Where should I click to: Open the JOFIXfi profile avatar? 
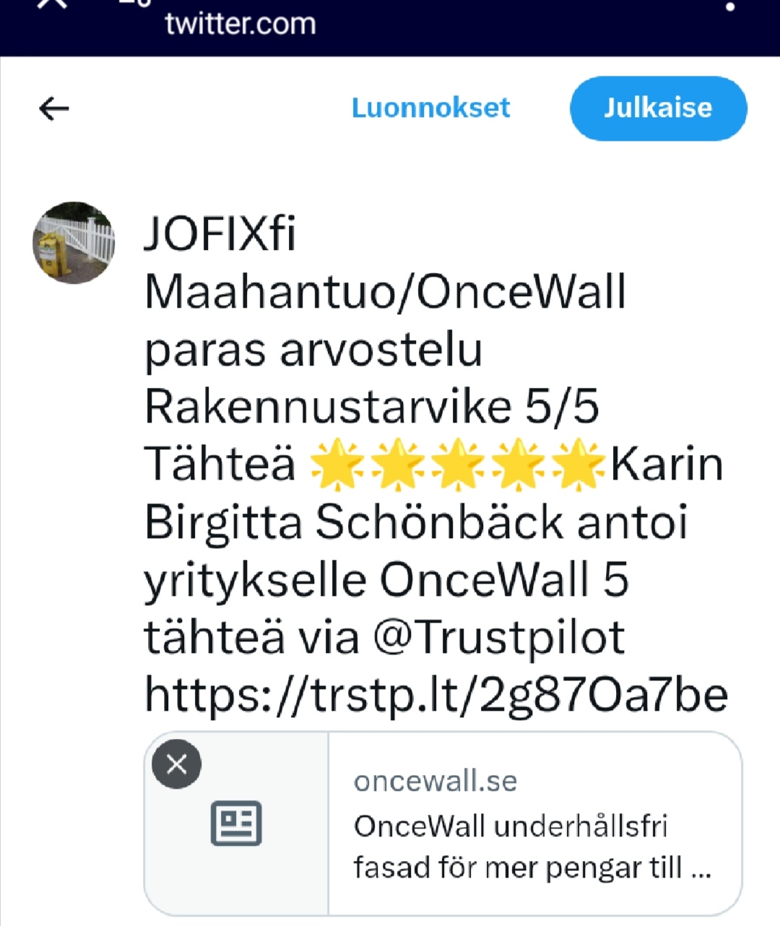(x=74, y=243)
